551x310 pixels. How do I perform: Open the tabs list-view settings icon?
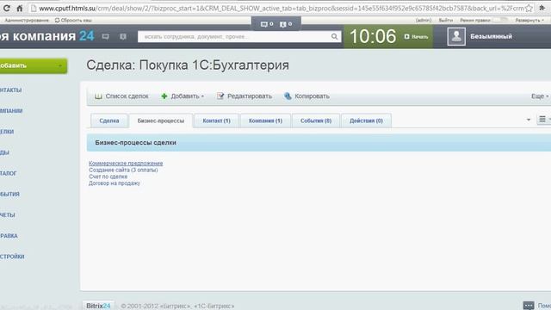click(542, 120)
